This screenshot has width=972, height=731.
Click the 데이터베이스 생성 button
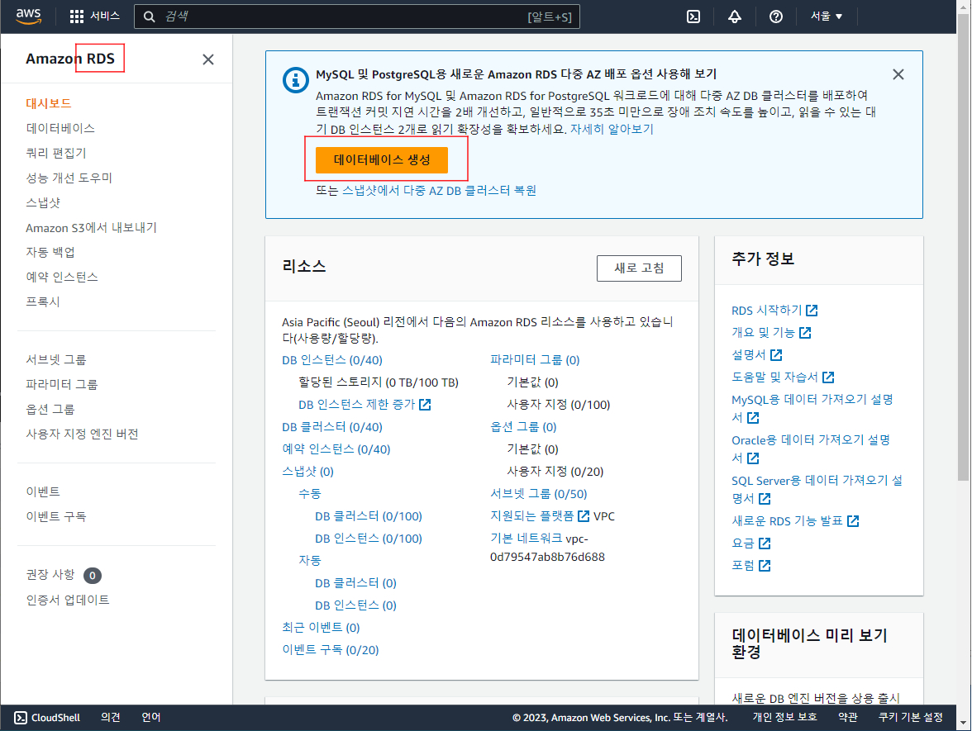coord(382,160)
